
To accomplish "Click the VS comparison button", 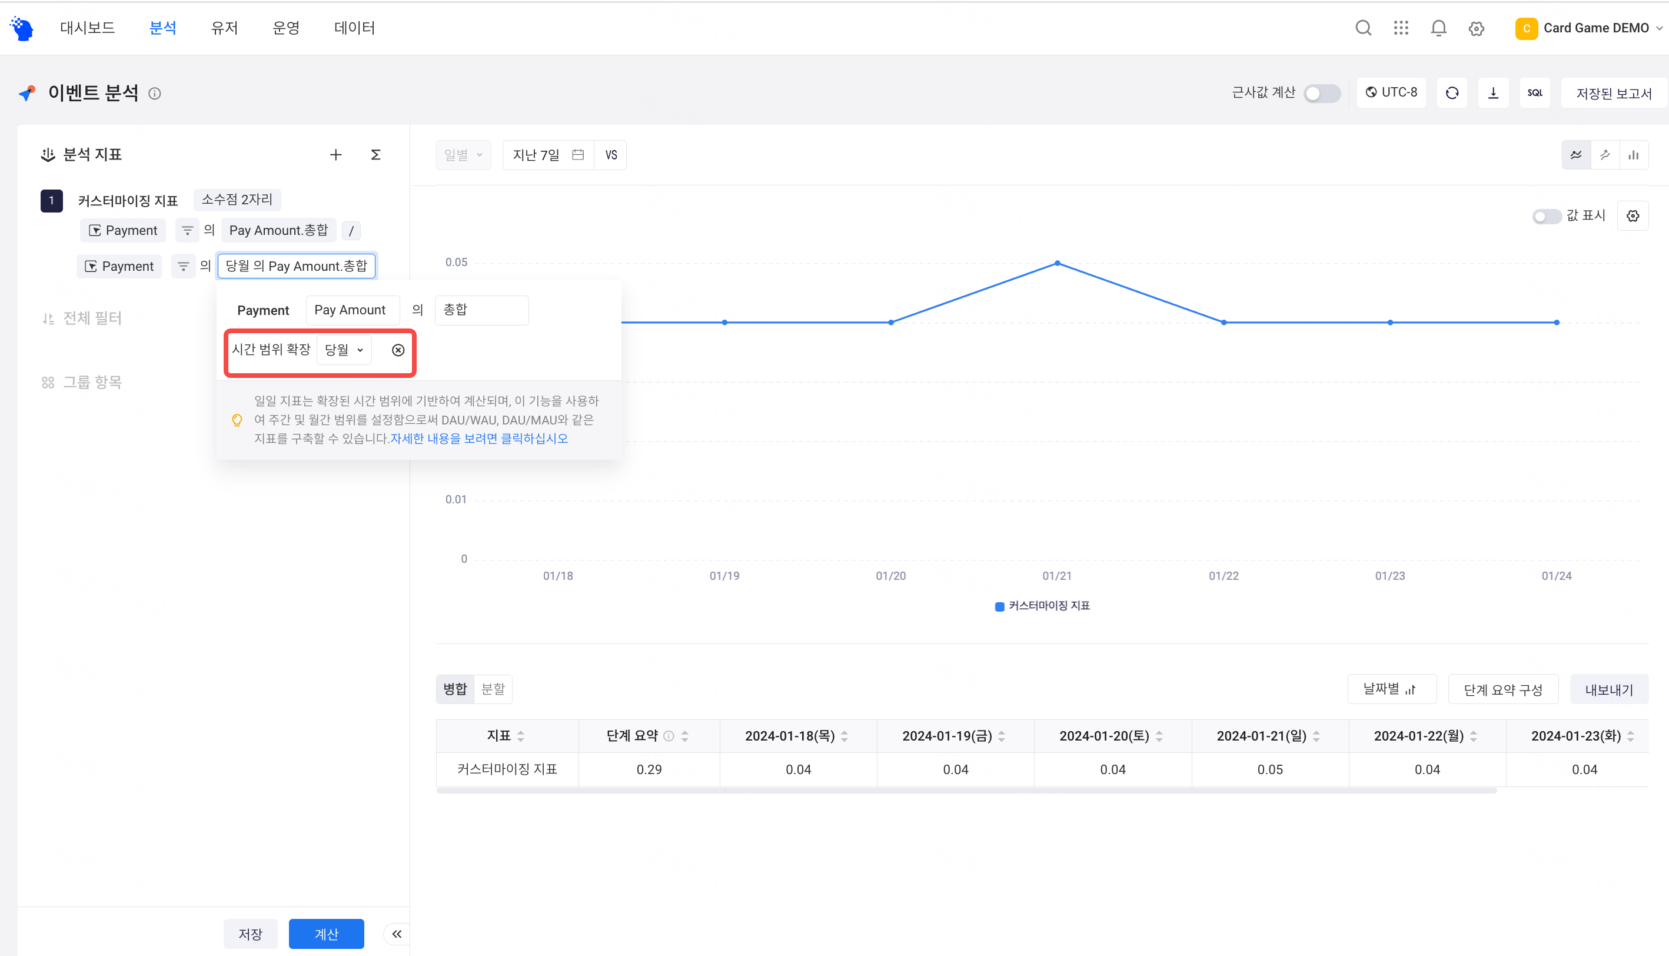I will coord(611,155).
